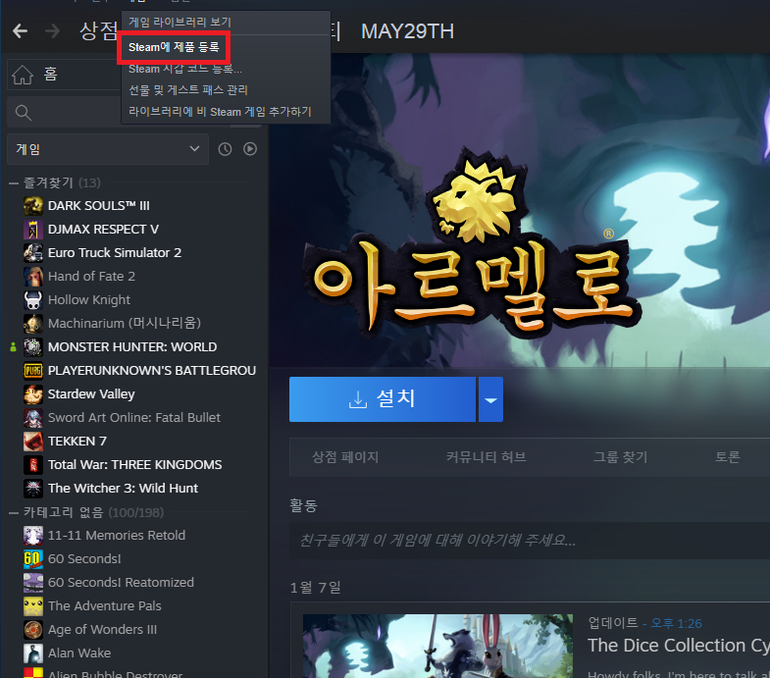Select Hand of Fate 2 icon
Viewport: 770px width, 679px height.
click(x=33, y=277)
